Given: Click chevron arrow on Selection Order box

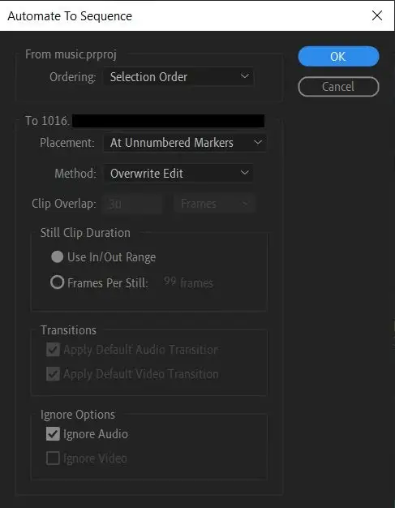Looking at the screenshot, I should tap(244, 76).
